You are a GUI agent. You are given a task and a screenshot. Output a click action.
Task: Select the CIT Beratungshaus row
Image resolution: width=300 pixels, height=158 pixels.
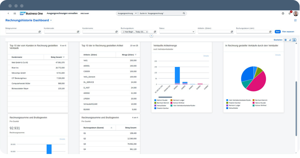38,78
